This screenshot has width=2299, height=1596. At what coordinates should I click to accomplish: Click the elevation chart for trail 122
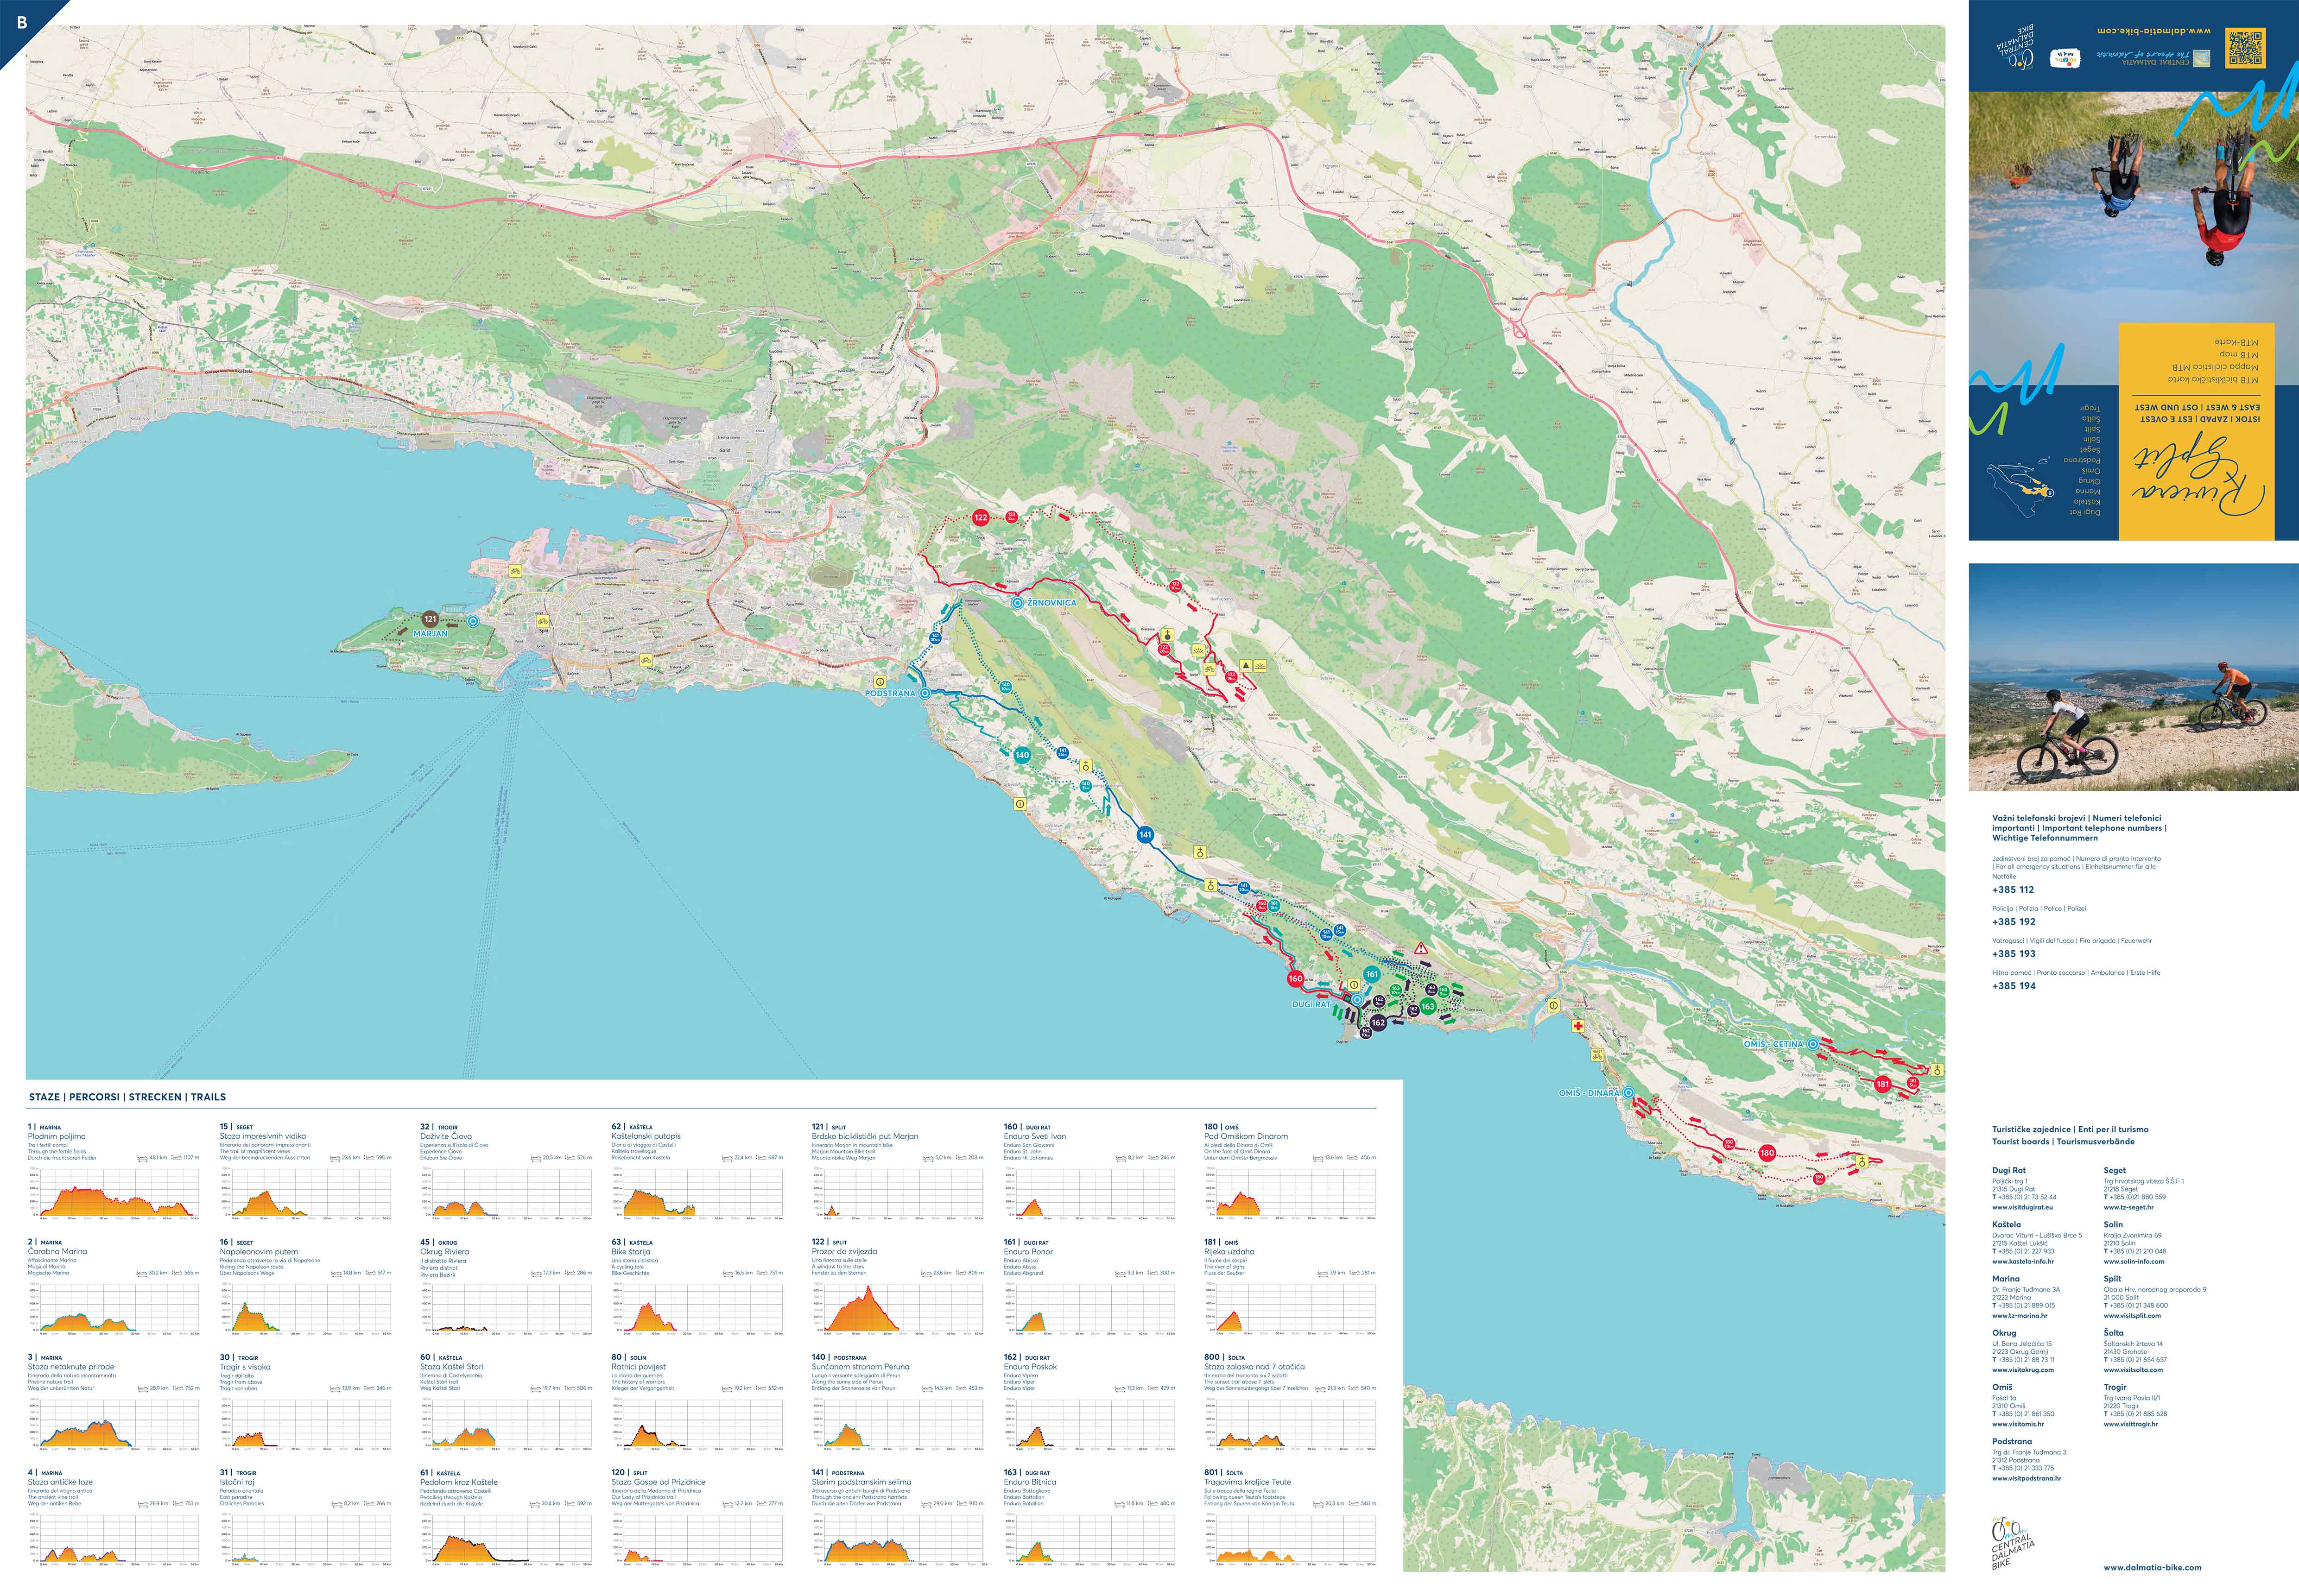(x=899, y=1309)
